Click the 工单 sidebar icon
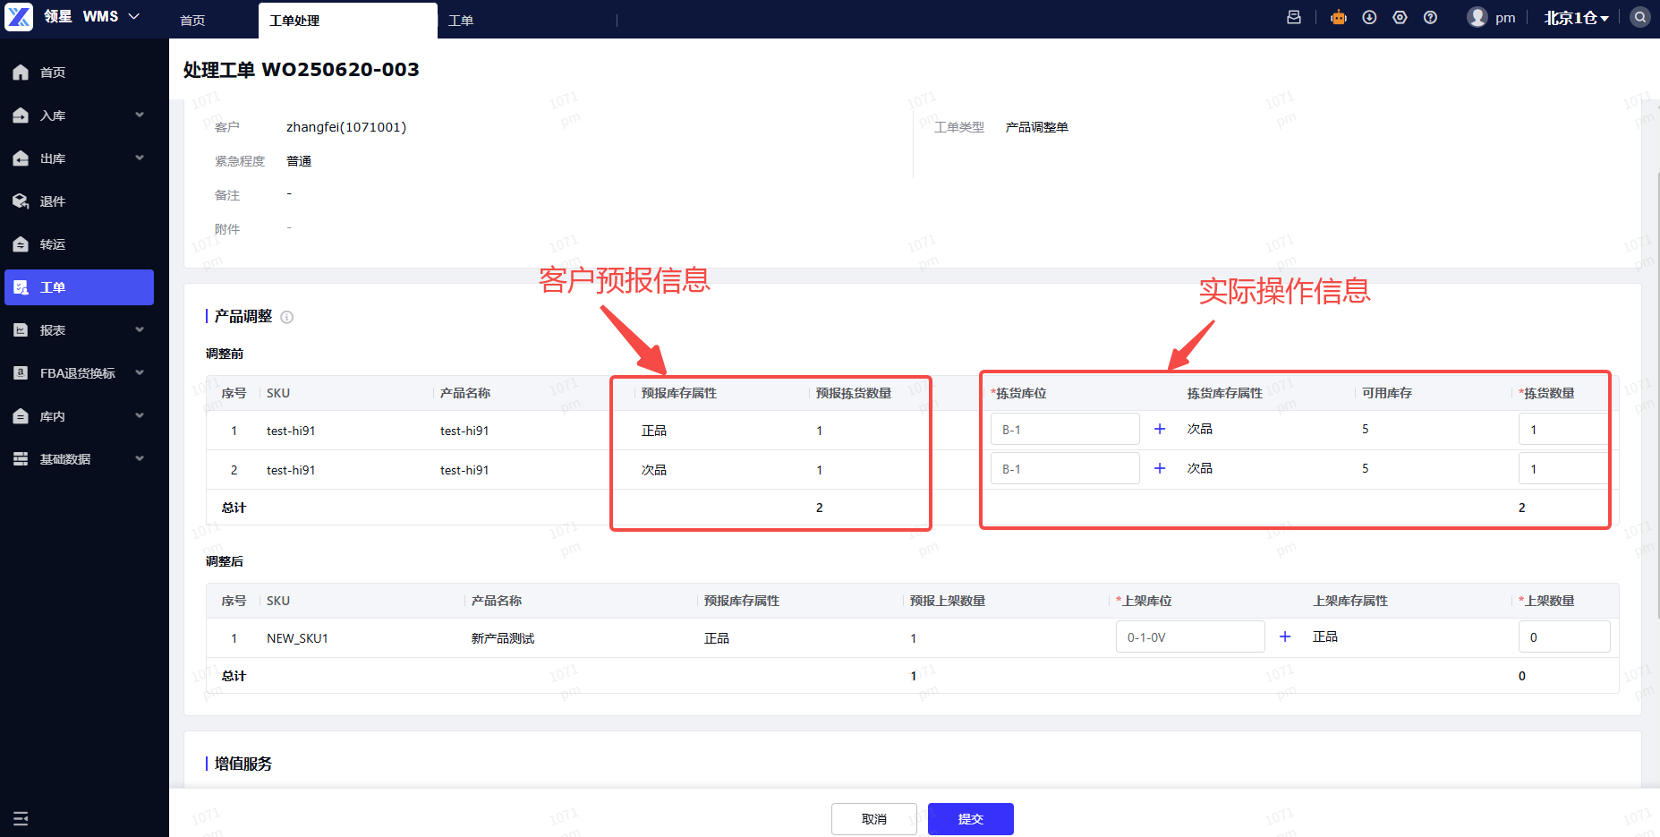The image size is (1660, 837). pyautogui.click(x=21, y=287)
